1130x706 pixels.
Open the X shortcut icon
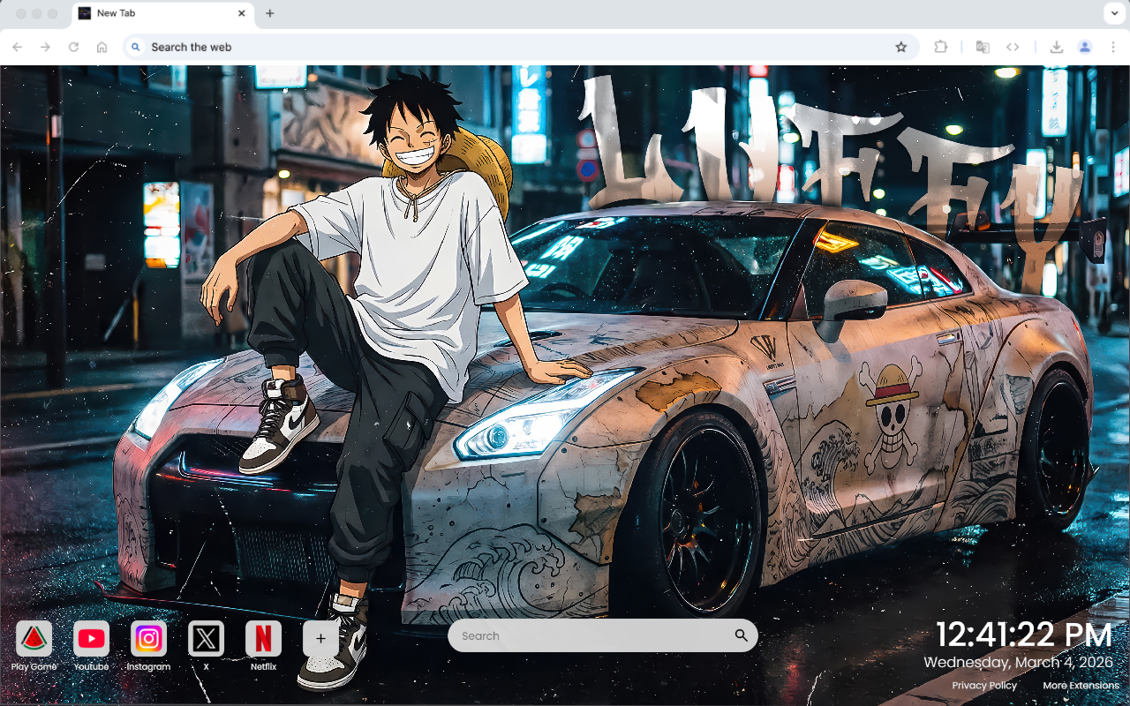pos(206,639)
